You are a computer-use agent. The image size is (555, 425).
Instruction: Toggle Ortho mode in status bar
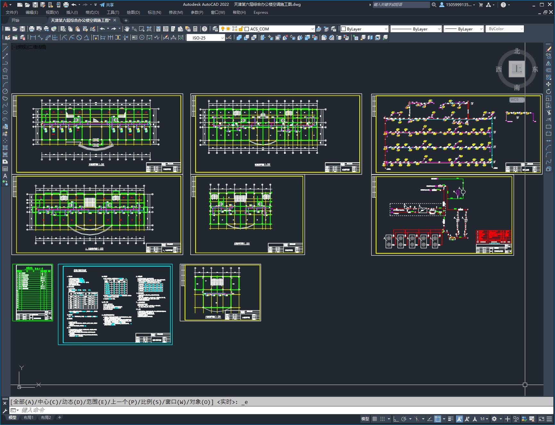coord(396,419)
